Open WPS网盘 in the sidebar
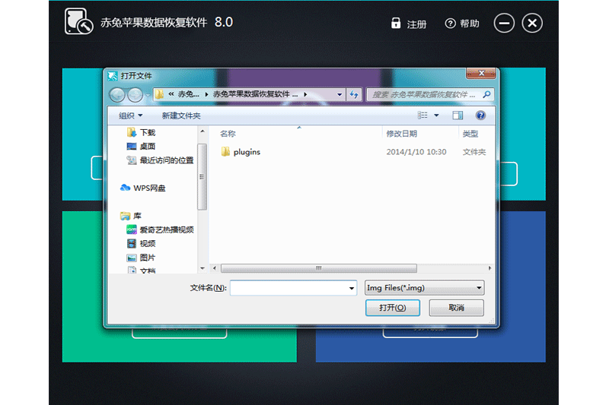609x405 pixels. pyautogui.click(x=142, y=188)
